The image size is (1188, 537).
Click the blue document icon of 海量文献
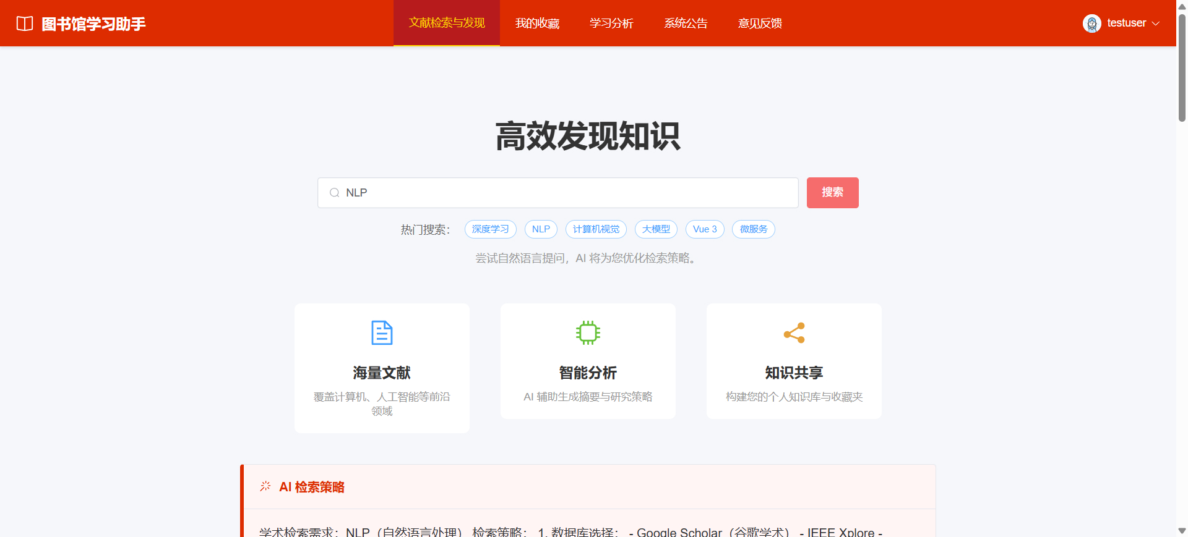click(382, 332)
